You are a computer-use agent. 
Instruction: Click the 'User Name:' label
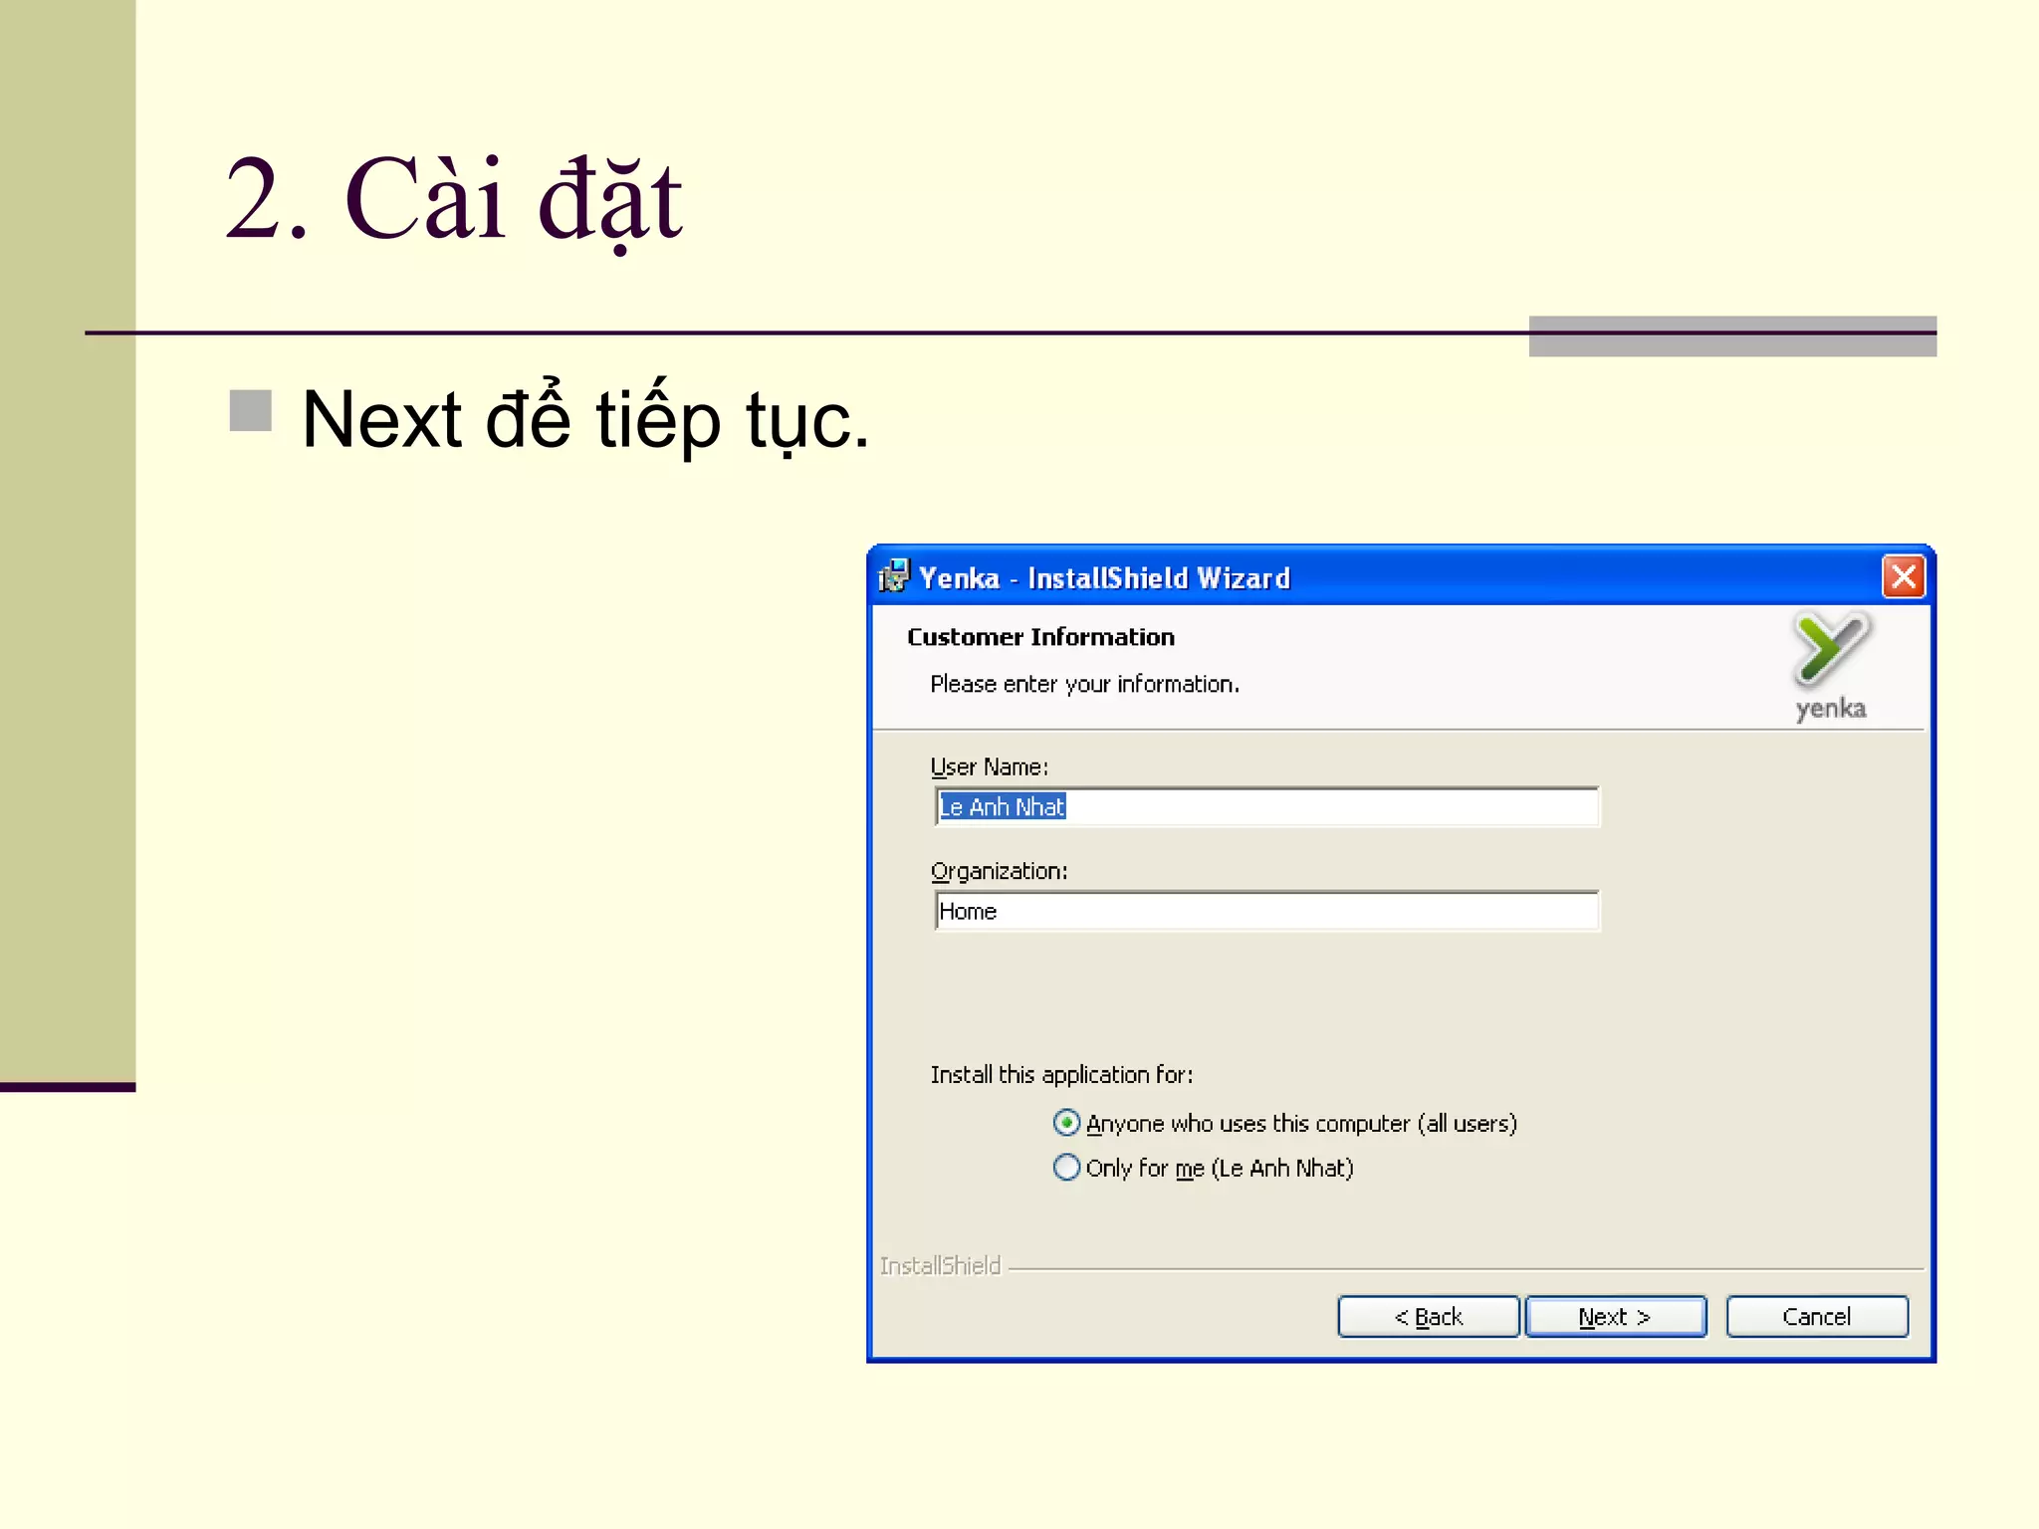click(x=989, y=766)
